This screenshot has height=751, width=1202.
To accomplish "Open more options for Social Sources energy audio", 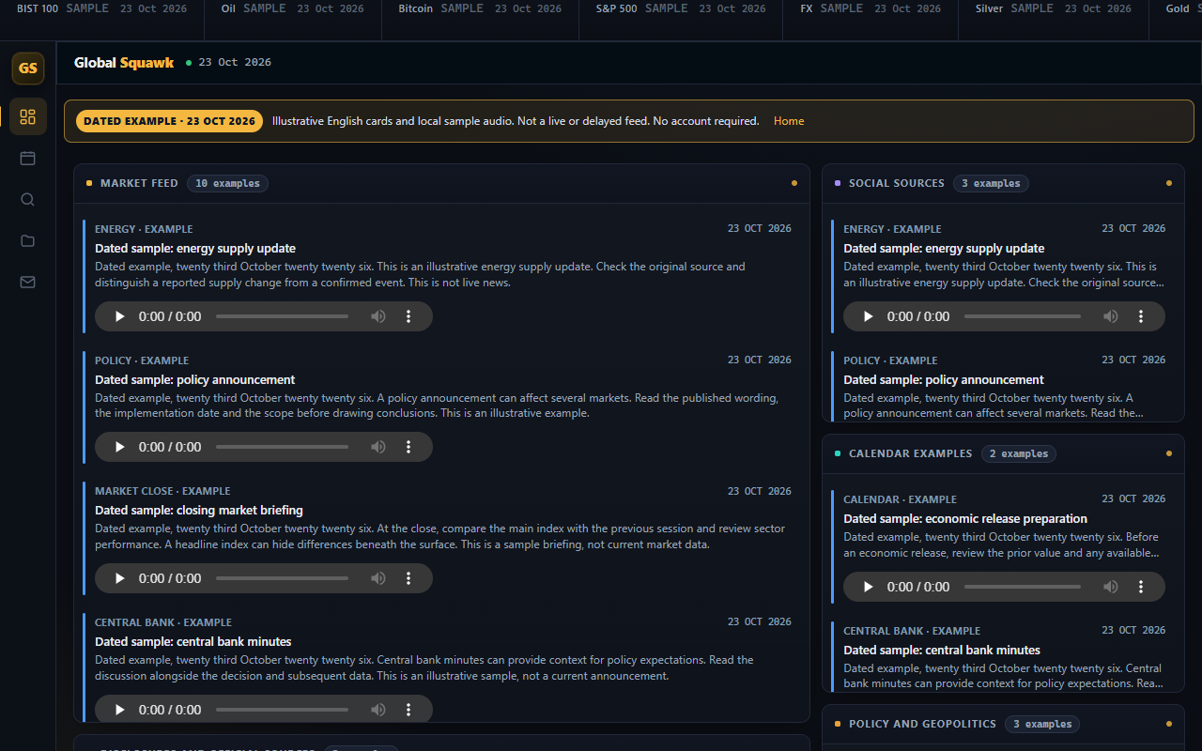I will pyautogui.click(x=1141, y=316).
